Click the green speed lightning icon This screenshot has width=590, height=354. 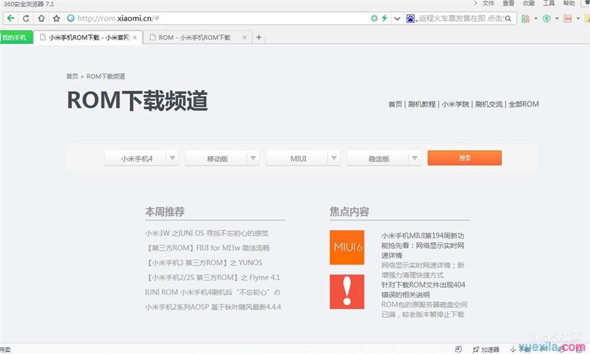pos(384,18)
